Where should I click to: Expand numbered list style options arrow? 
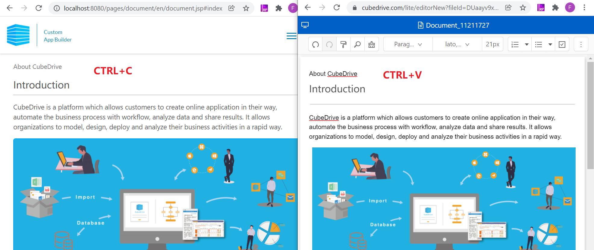pos(527,45)
